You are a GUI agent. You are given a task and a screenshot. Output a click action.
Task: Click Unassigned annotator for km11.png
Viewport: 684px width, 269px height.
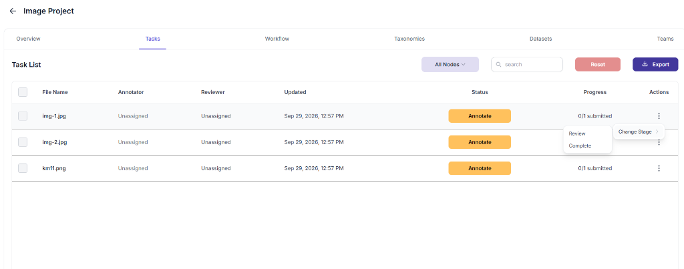click(x=133, y=168)
